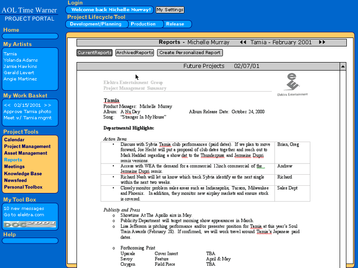The width and height of the screenshot is (358, 268).
Task: Open Calendar in Project Tools
Action: (14, 140)
